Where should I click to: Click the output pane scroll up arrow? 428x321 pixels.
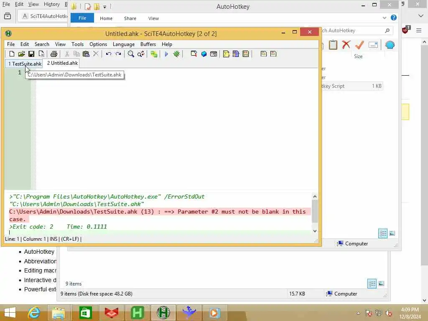315,196
